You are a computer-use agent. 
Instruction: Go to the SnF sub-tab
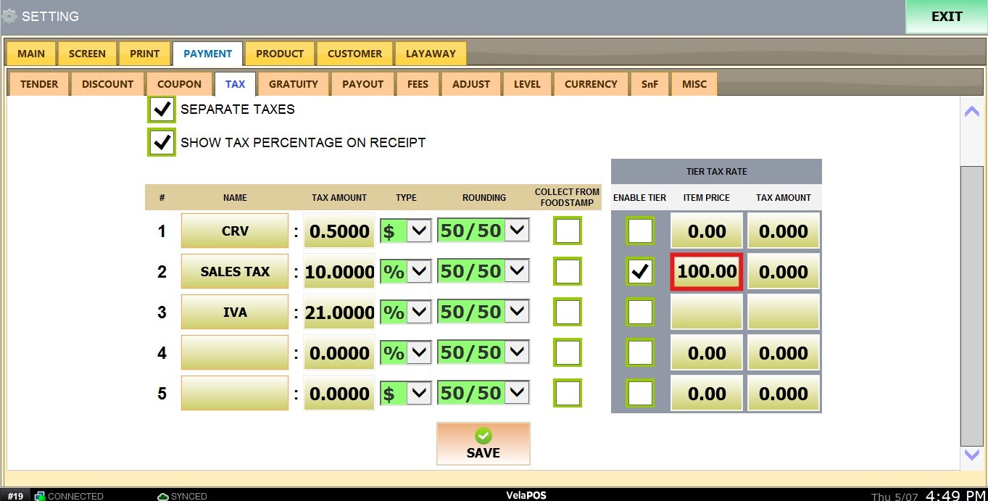click(x=649, y=84)
